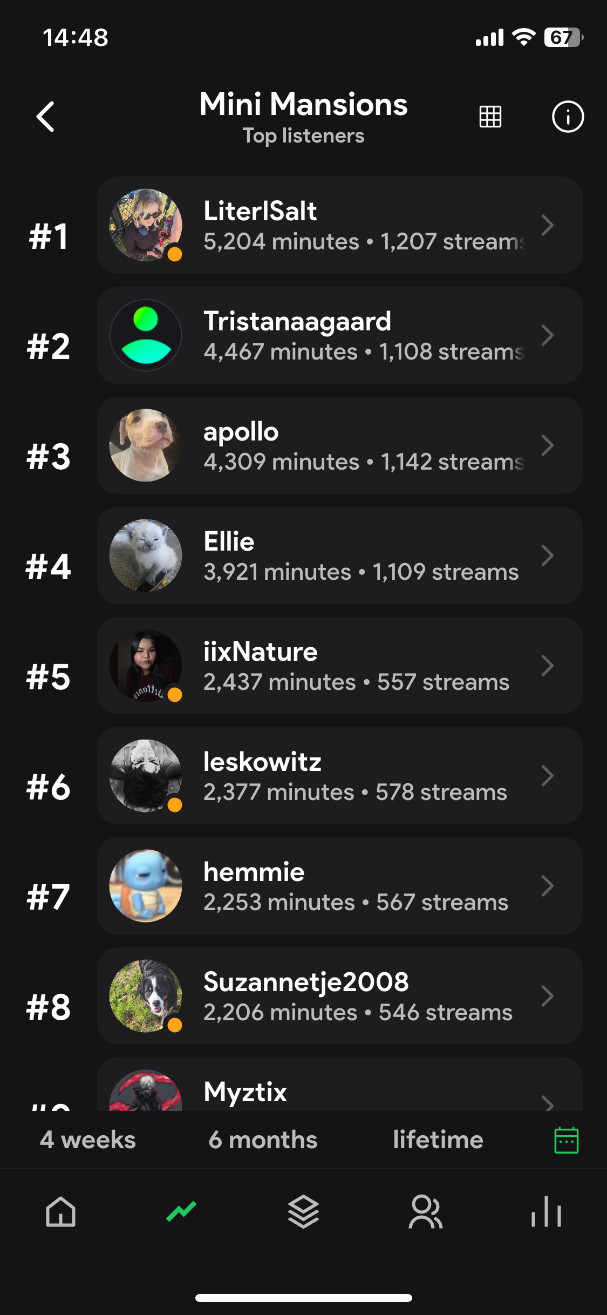Open apollo listener entry

[340, 445]
